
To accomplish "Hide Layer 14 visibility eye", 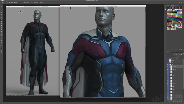I will [x=168, y=84].
